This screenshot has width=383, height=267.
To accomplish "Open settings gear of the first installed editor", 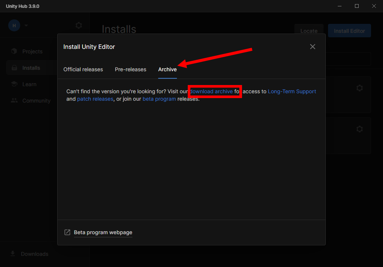I will pyautogui.click(x=359, y=88).
